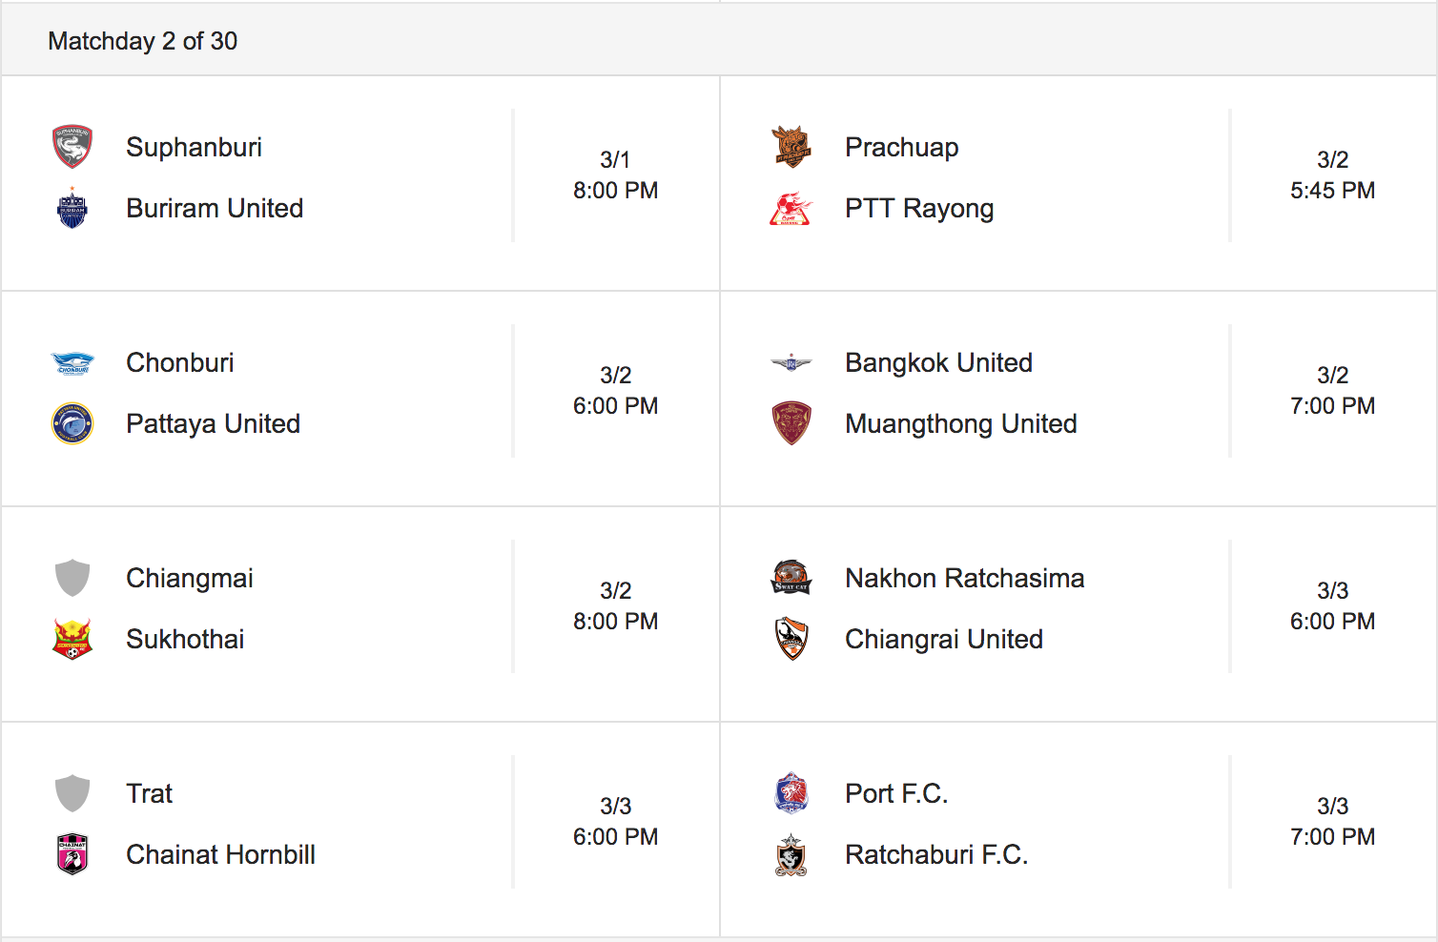Image resolution: width=1438 pixels, height=942 pixels.
Task: Open the Bangkok United team link
Action: [x=938, y=362]
